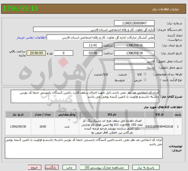This screenshot has height=171, width=188.
Task: Open مشاهده مدارک پیوستی (0) button
Action: tap(104, 167)
